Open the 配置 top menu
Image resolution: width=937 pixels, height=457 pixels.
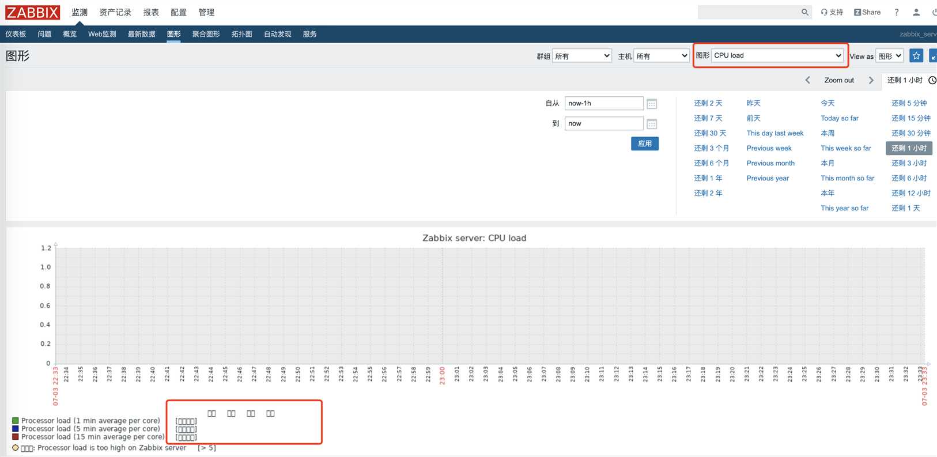tap(179, 12)
